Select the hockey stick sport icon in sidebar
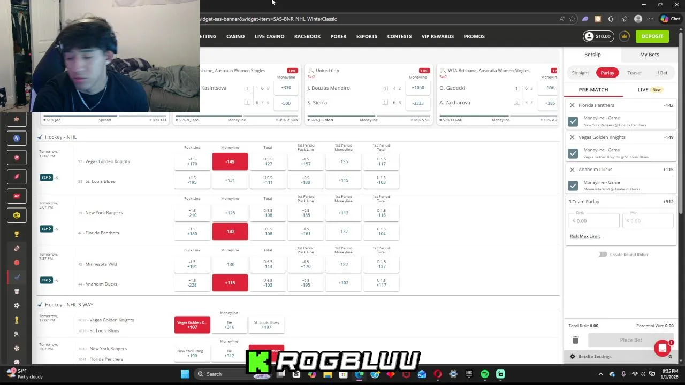 (17, 277)
